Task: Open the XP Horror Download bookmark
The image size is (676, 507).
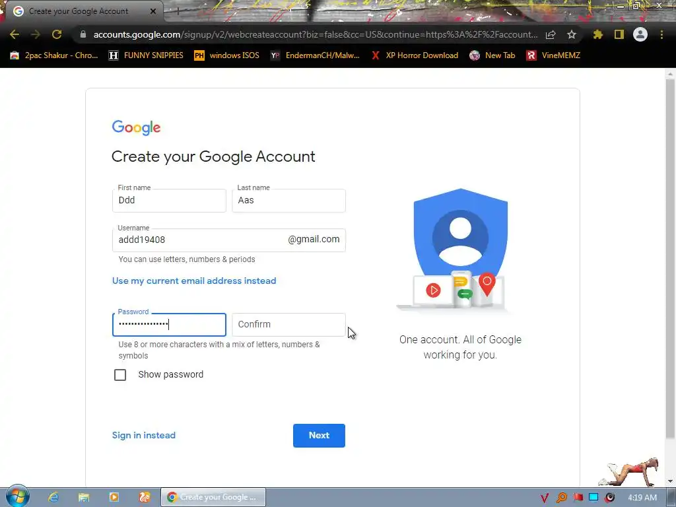Action: tap(415, 55)
